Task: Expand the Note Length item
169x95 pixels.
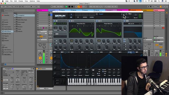Action: [15, 22]
